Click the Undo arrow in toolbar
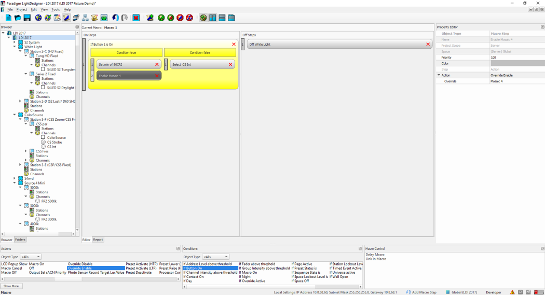This screenshot has width=545, height=295. point(115,18)
